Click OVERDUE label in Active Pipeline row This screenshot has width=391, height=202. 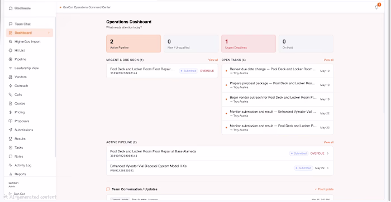tap(317, 153)
